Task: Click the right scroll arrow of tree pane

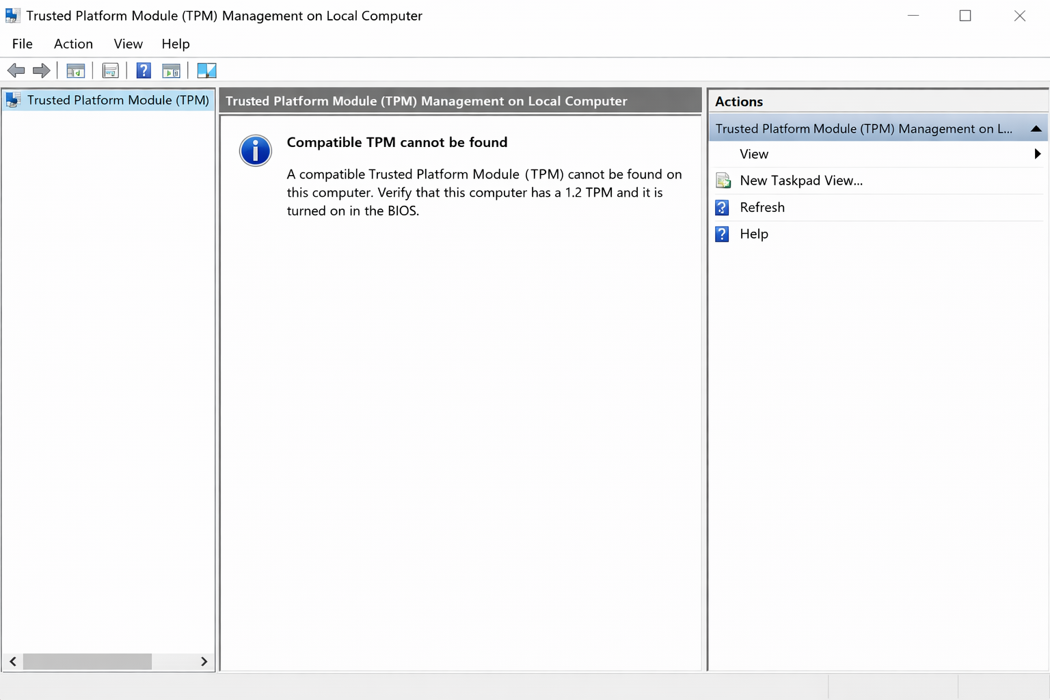Action: (204, 662)
